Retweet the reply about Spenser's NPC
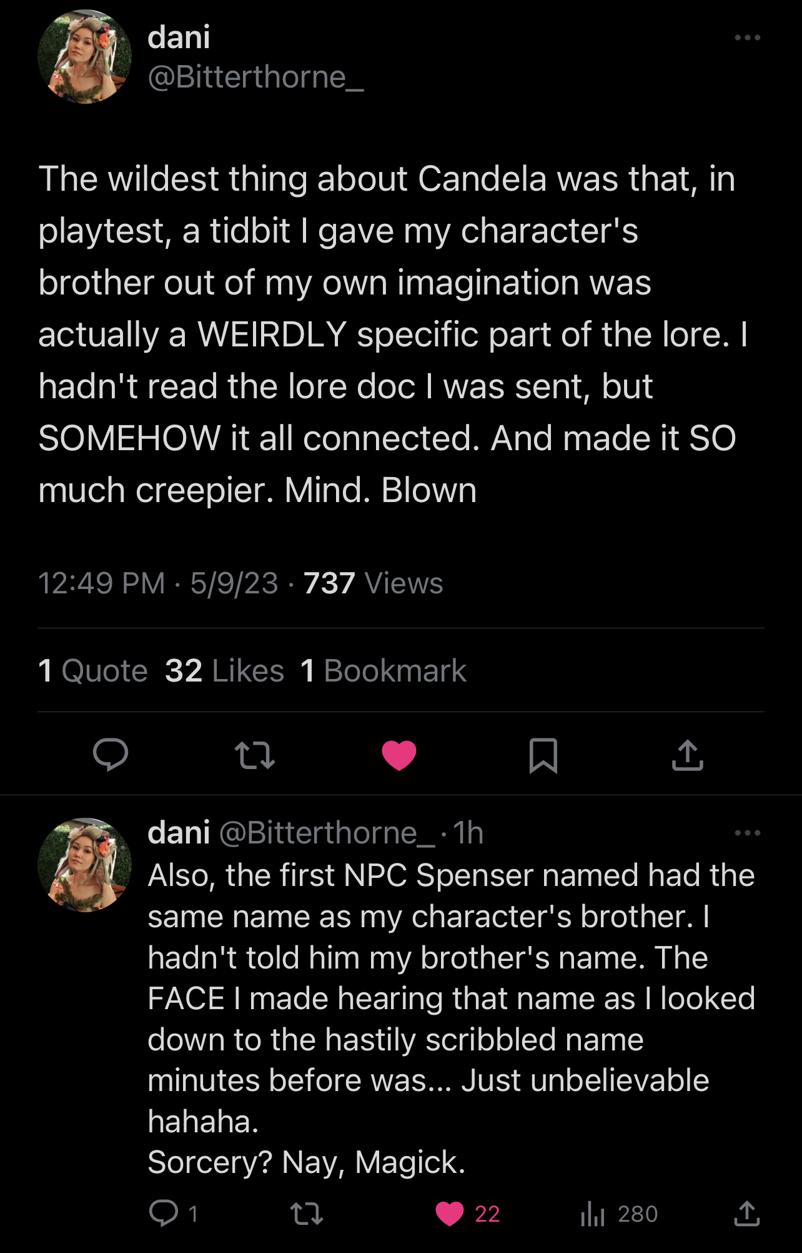Image resolution: width=802 pixels, height=1253 pixels. point(307,1214)
